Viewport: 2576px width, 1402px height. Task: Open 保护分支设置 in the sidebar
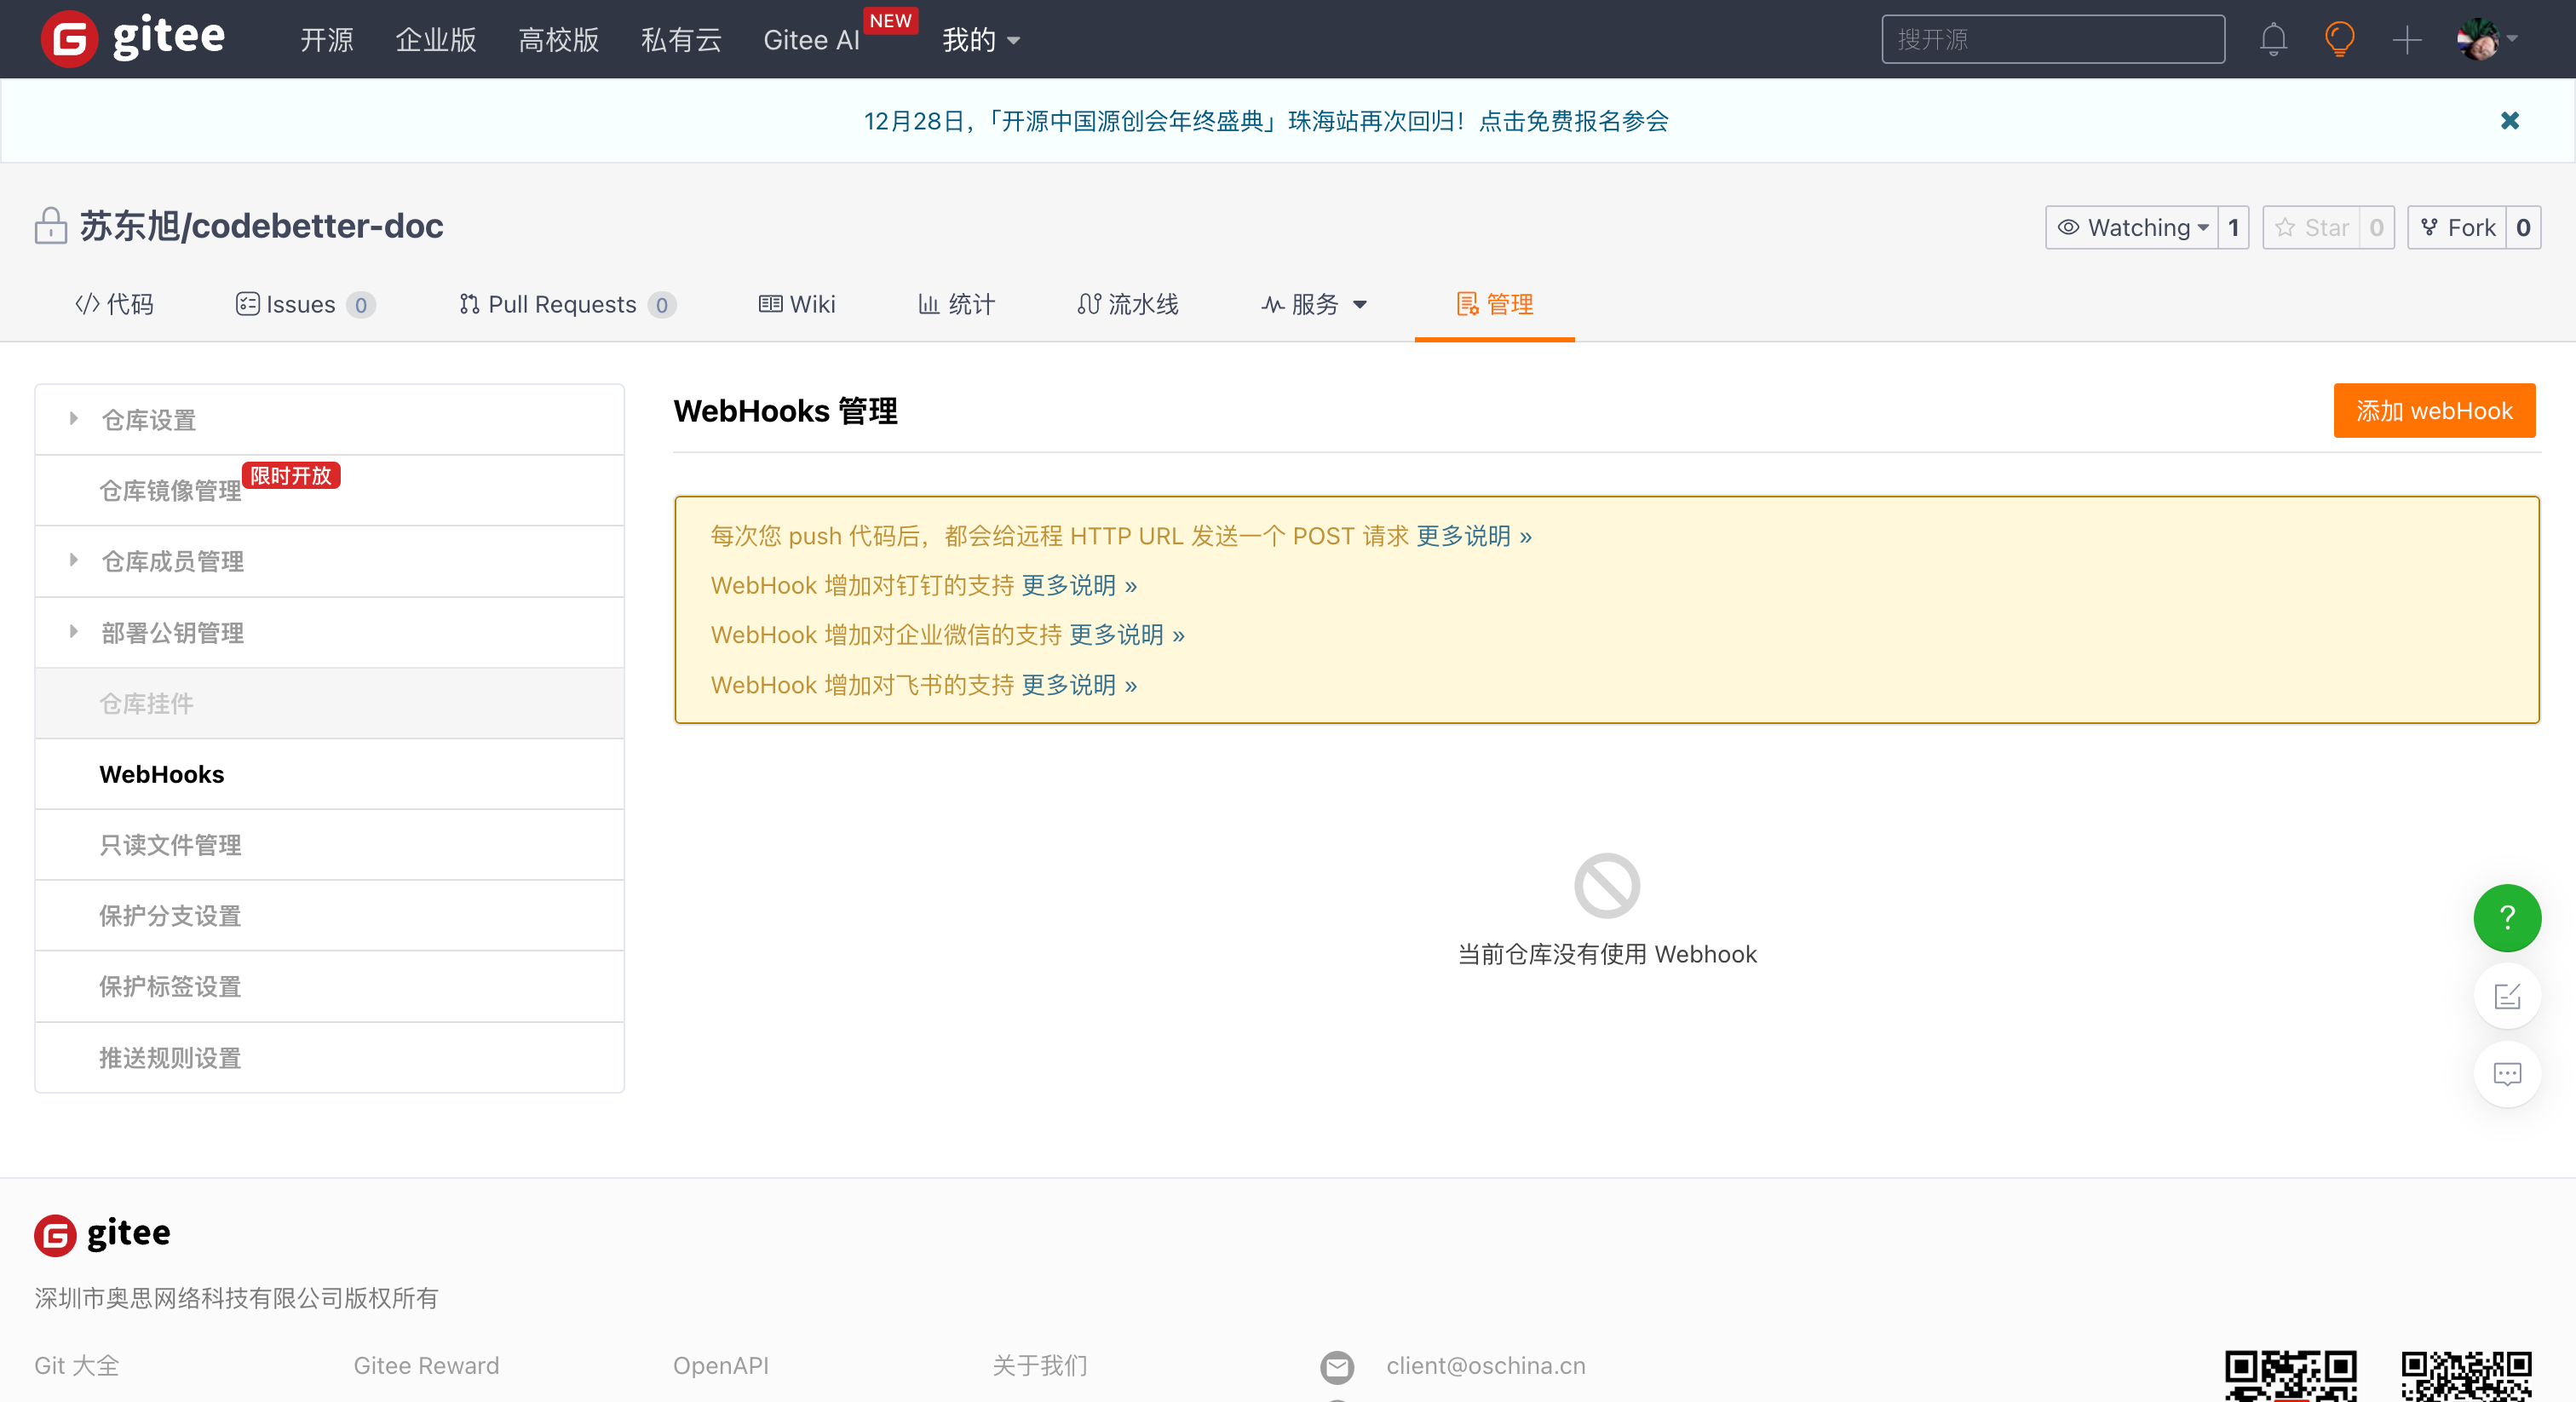(x=329, y=916)
